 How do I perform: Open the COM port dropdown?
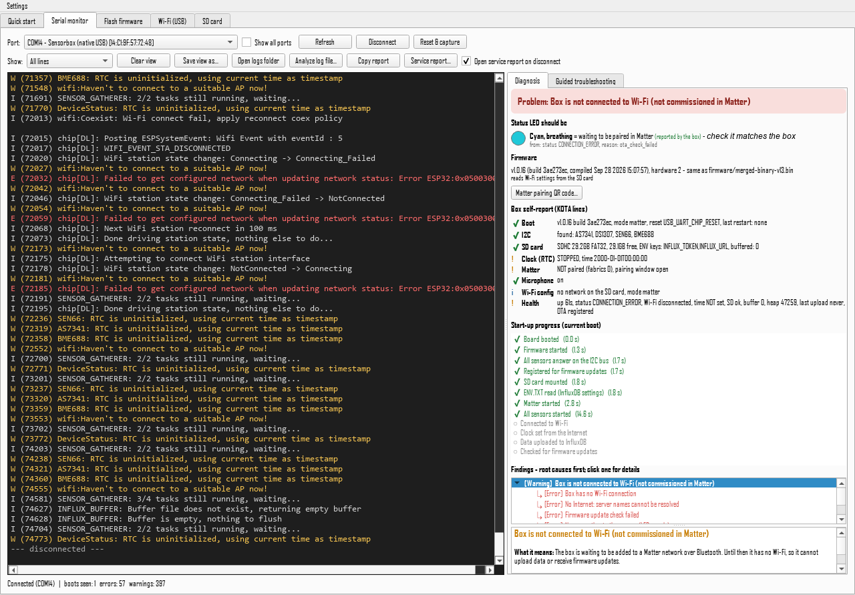[x=131, y=42]
